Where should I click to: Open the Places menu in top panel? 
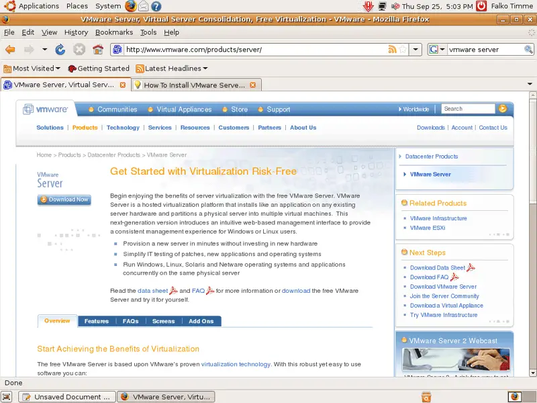click(77, 6)
